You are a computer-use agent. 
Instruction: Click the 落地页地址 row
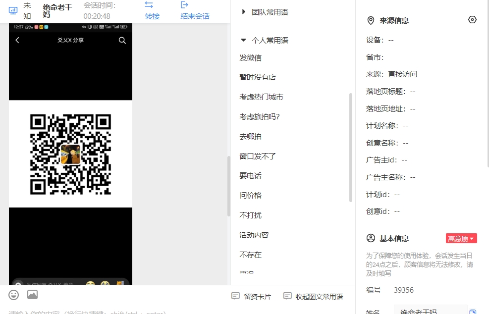click(391, 109)
